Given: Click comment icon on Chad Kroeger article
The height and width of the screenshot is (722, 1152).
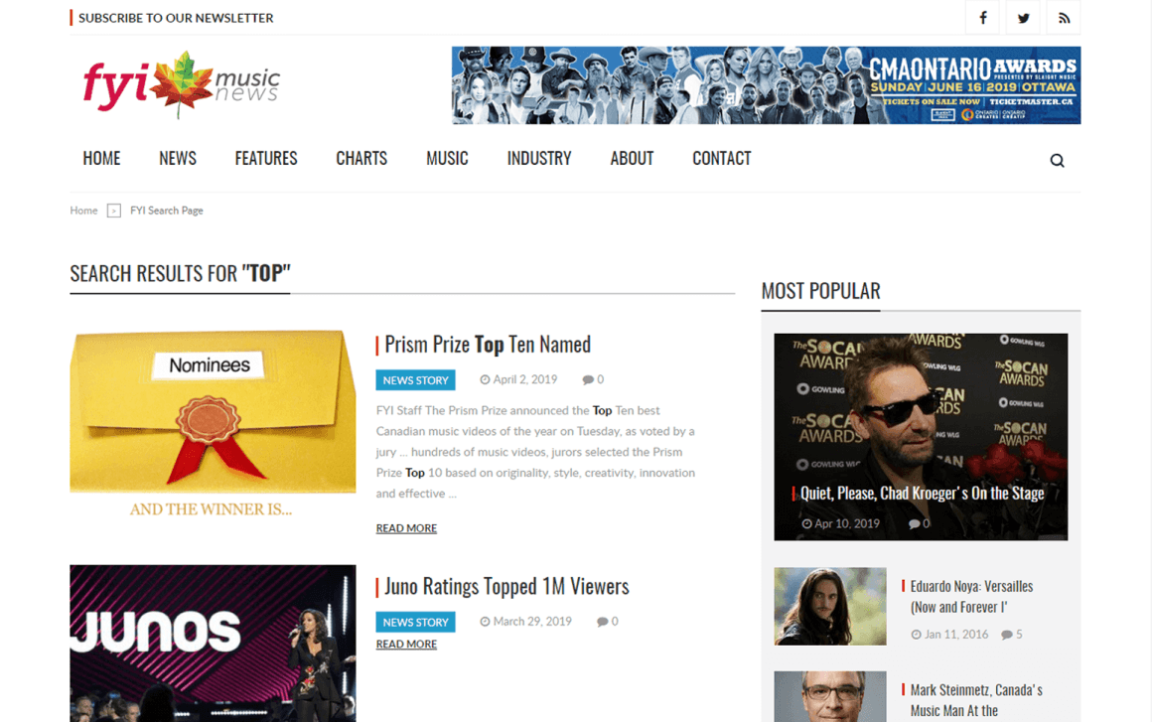Looking at the screenshot, I should [x=914, y=523].
